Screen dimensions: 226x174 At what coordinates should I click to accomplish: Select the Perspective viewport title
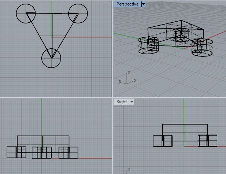[x=127, y=4]
